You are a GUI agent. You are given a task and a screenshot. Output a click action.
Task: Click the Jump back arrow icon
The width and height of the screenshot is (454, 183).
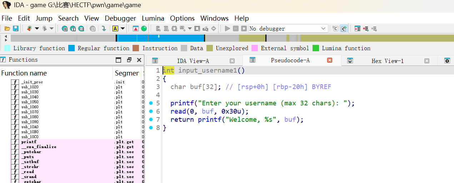coord(29,28)
